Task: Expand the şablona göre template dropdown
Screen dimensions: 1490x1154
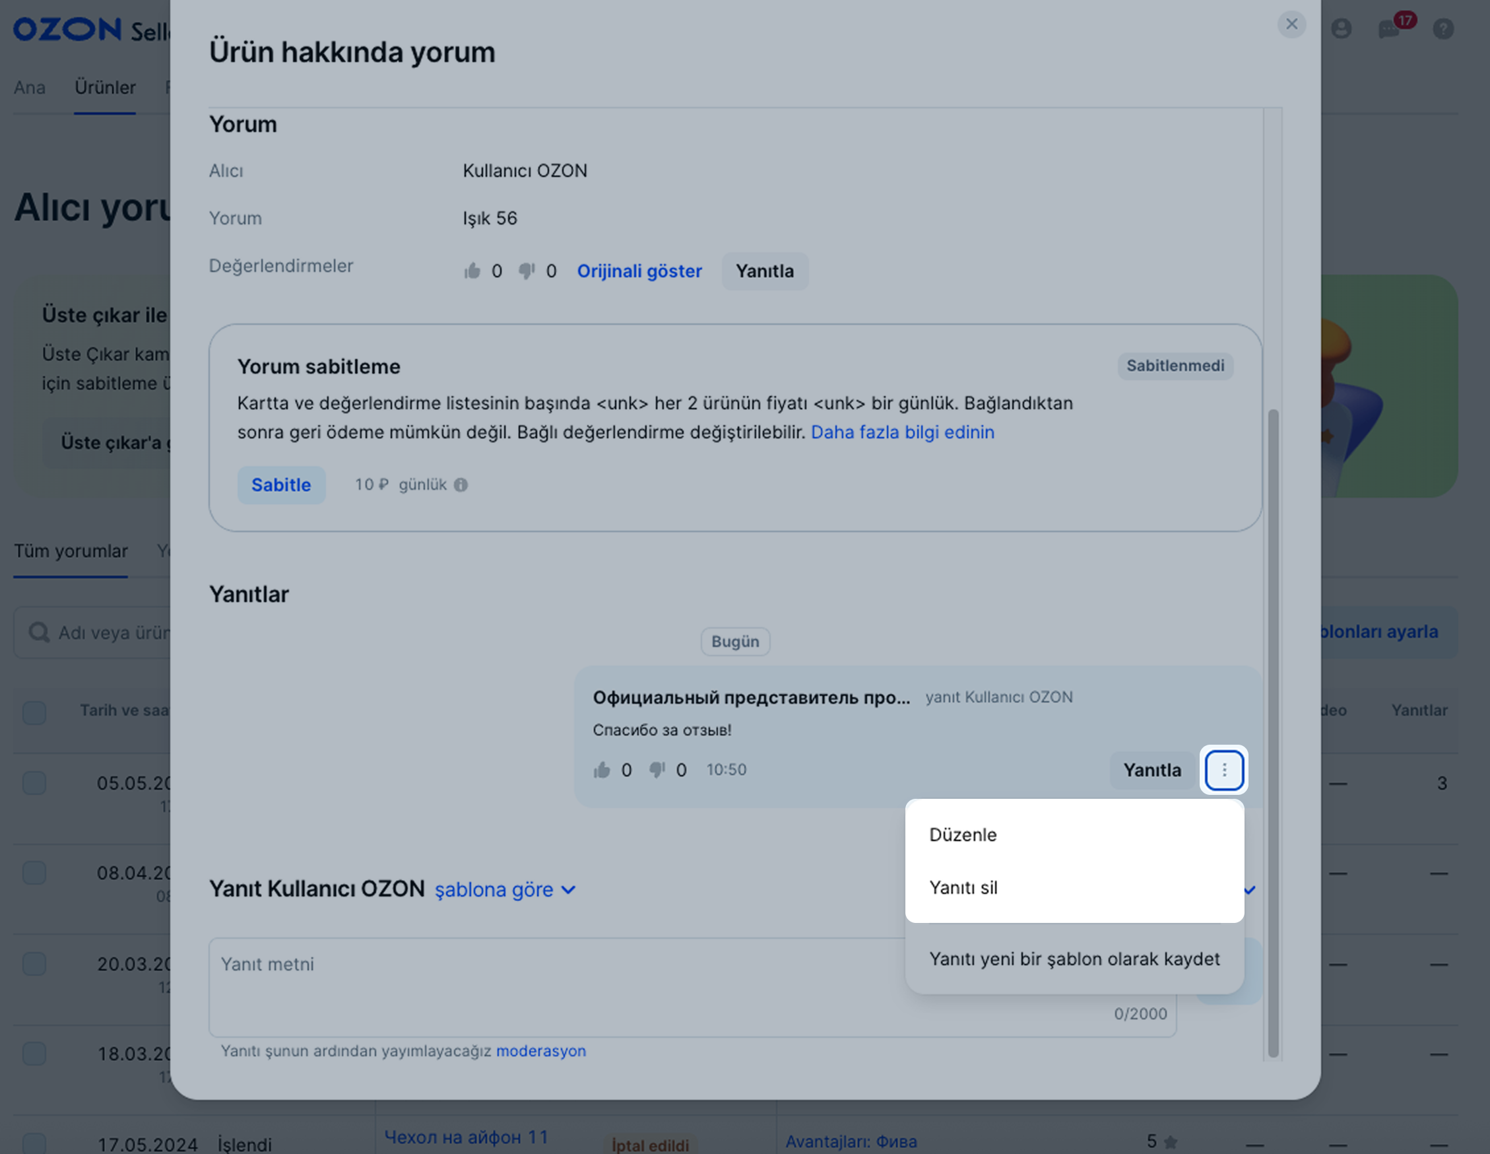Action: pyautogui.click(x=505, y=890)
